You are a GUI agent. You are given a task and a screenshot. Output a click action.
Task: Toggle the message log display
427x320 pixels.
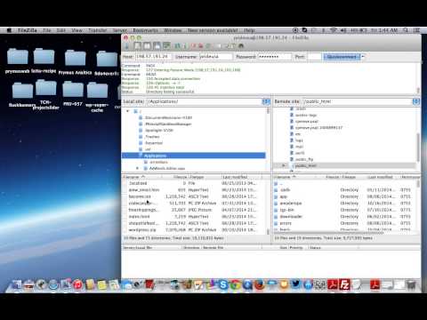138,46
